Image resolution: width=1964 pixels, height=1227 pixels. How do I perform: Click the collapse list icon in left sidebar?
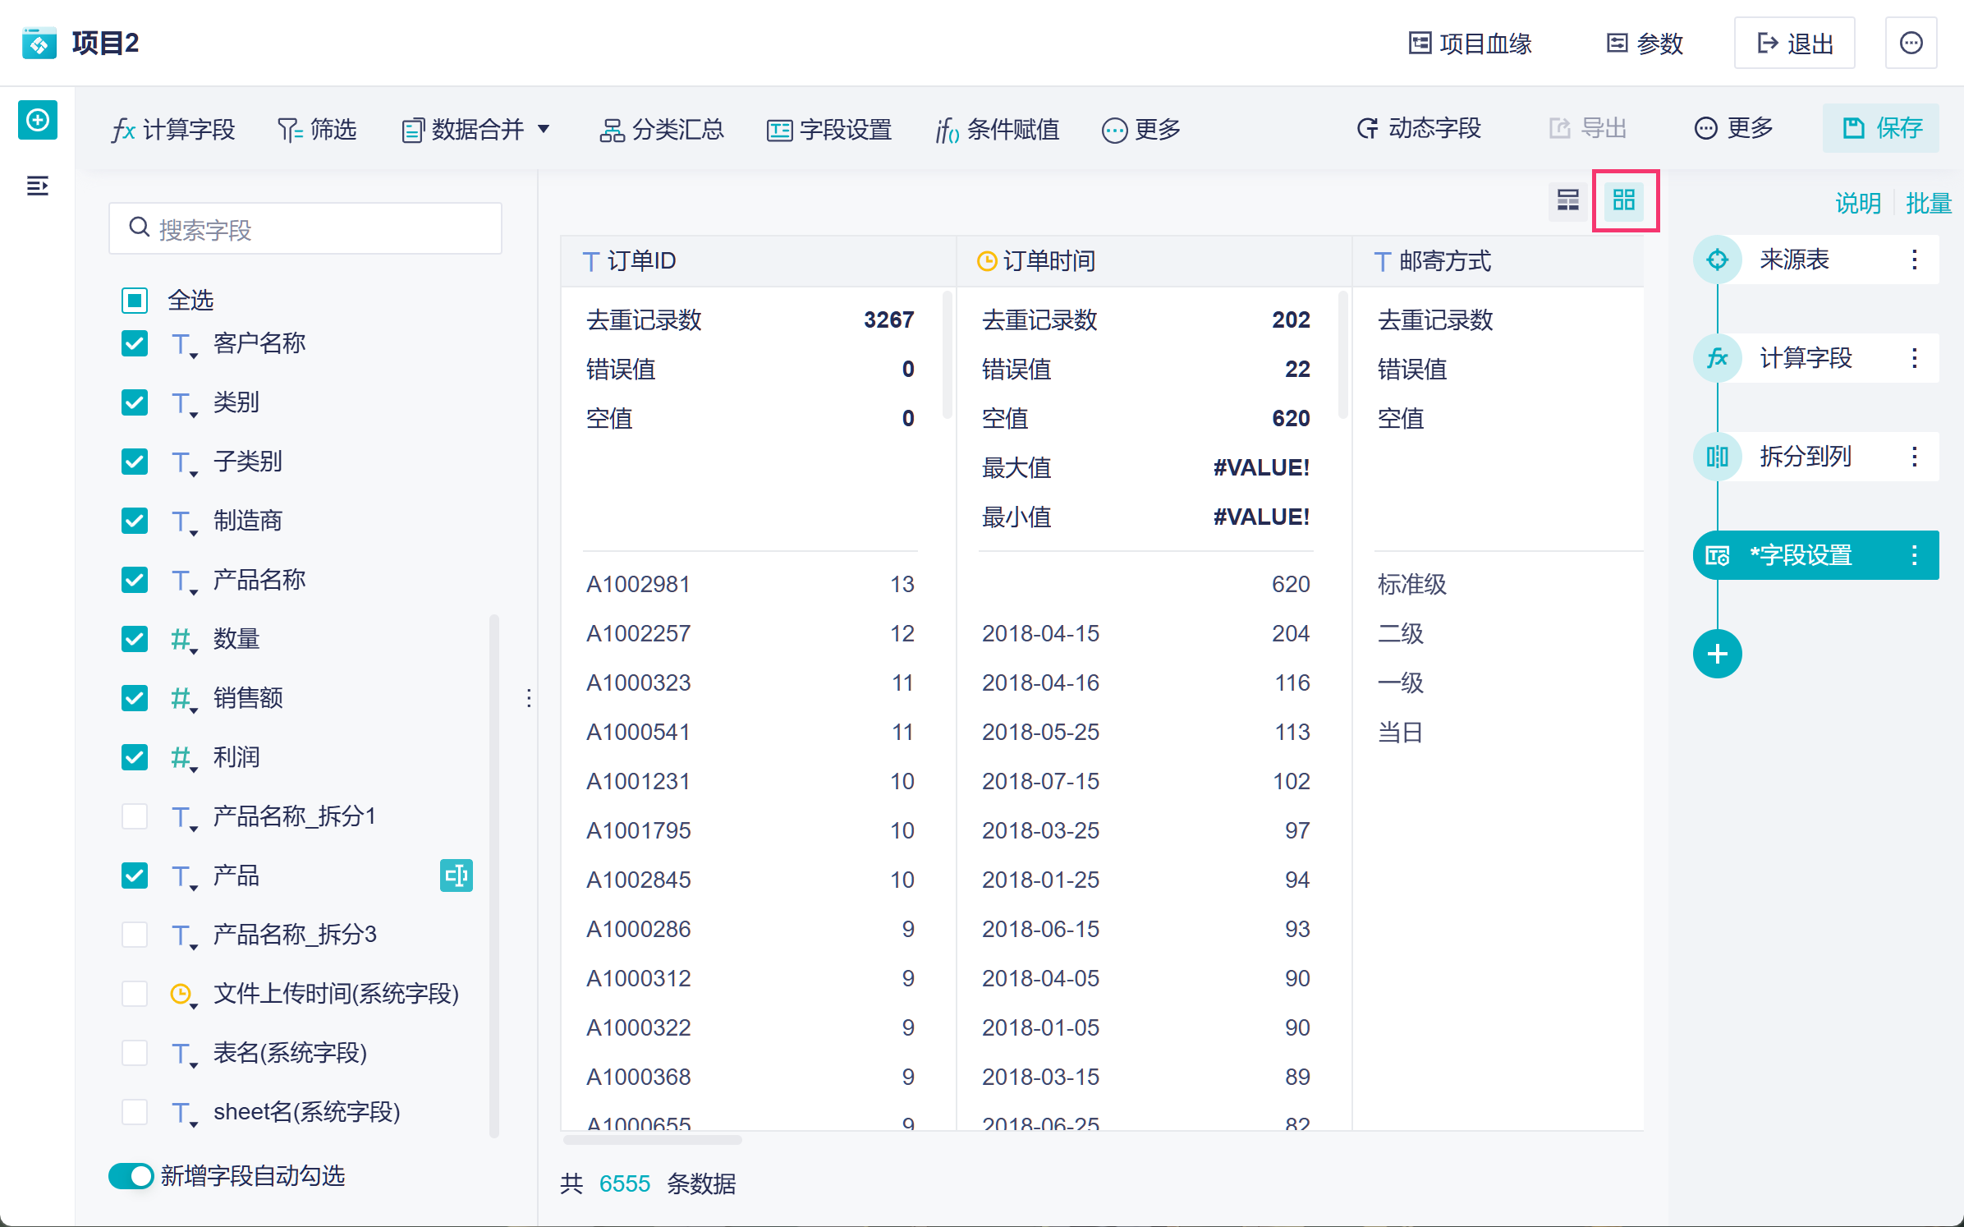38,186
